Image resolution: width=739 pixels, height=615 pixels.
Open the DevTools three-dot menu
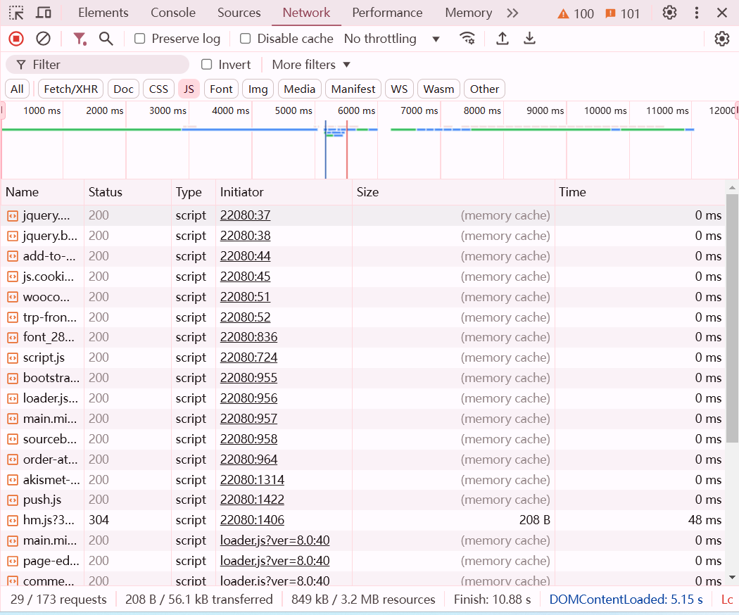point(696,13)
